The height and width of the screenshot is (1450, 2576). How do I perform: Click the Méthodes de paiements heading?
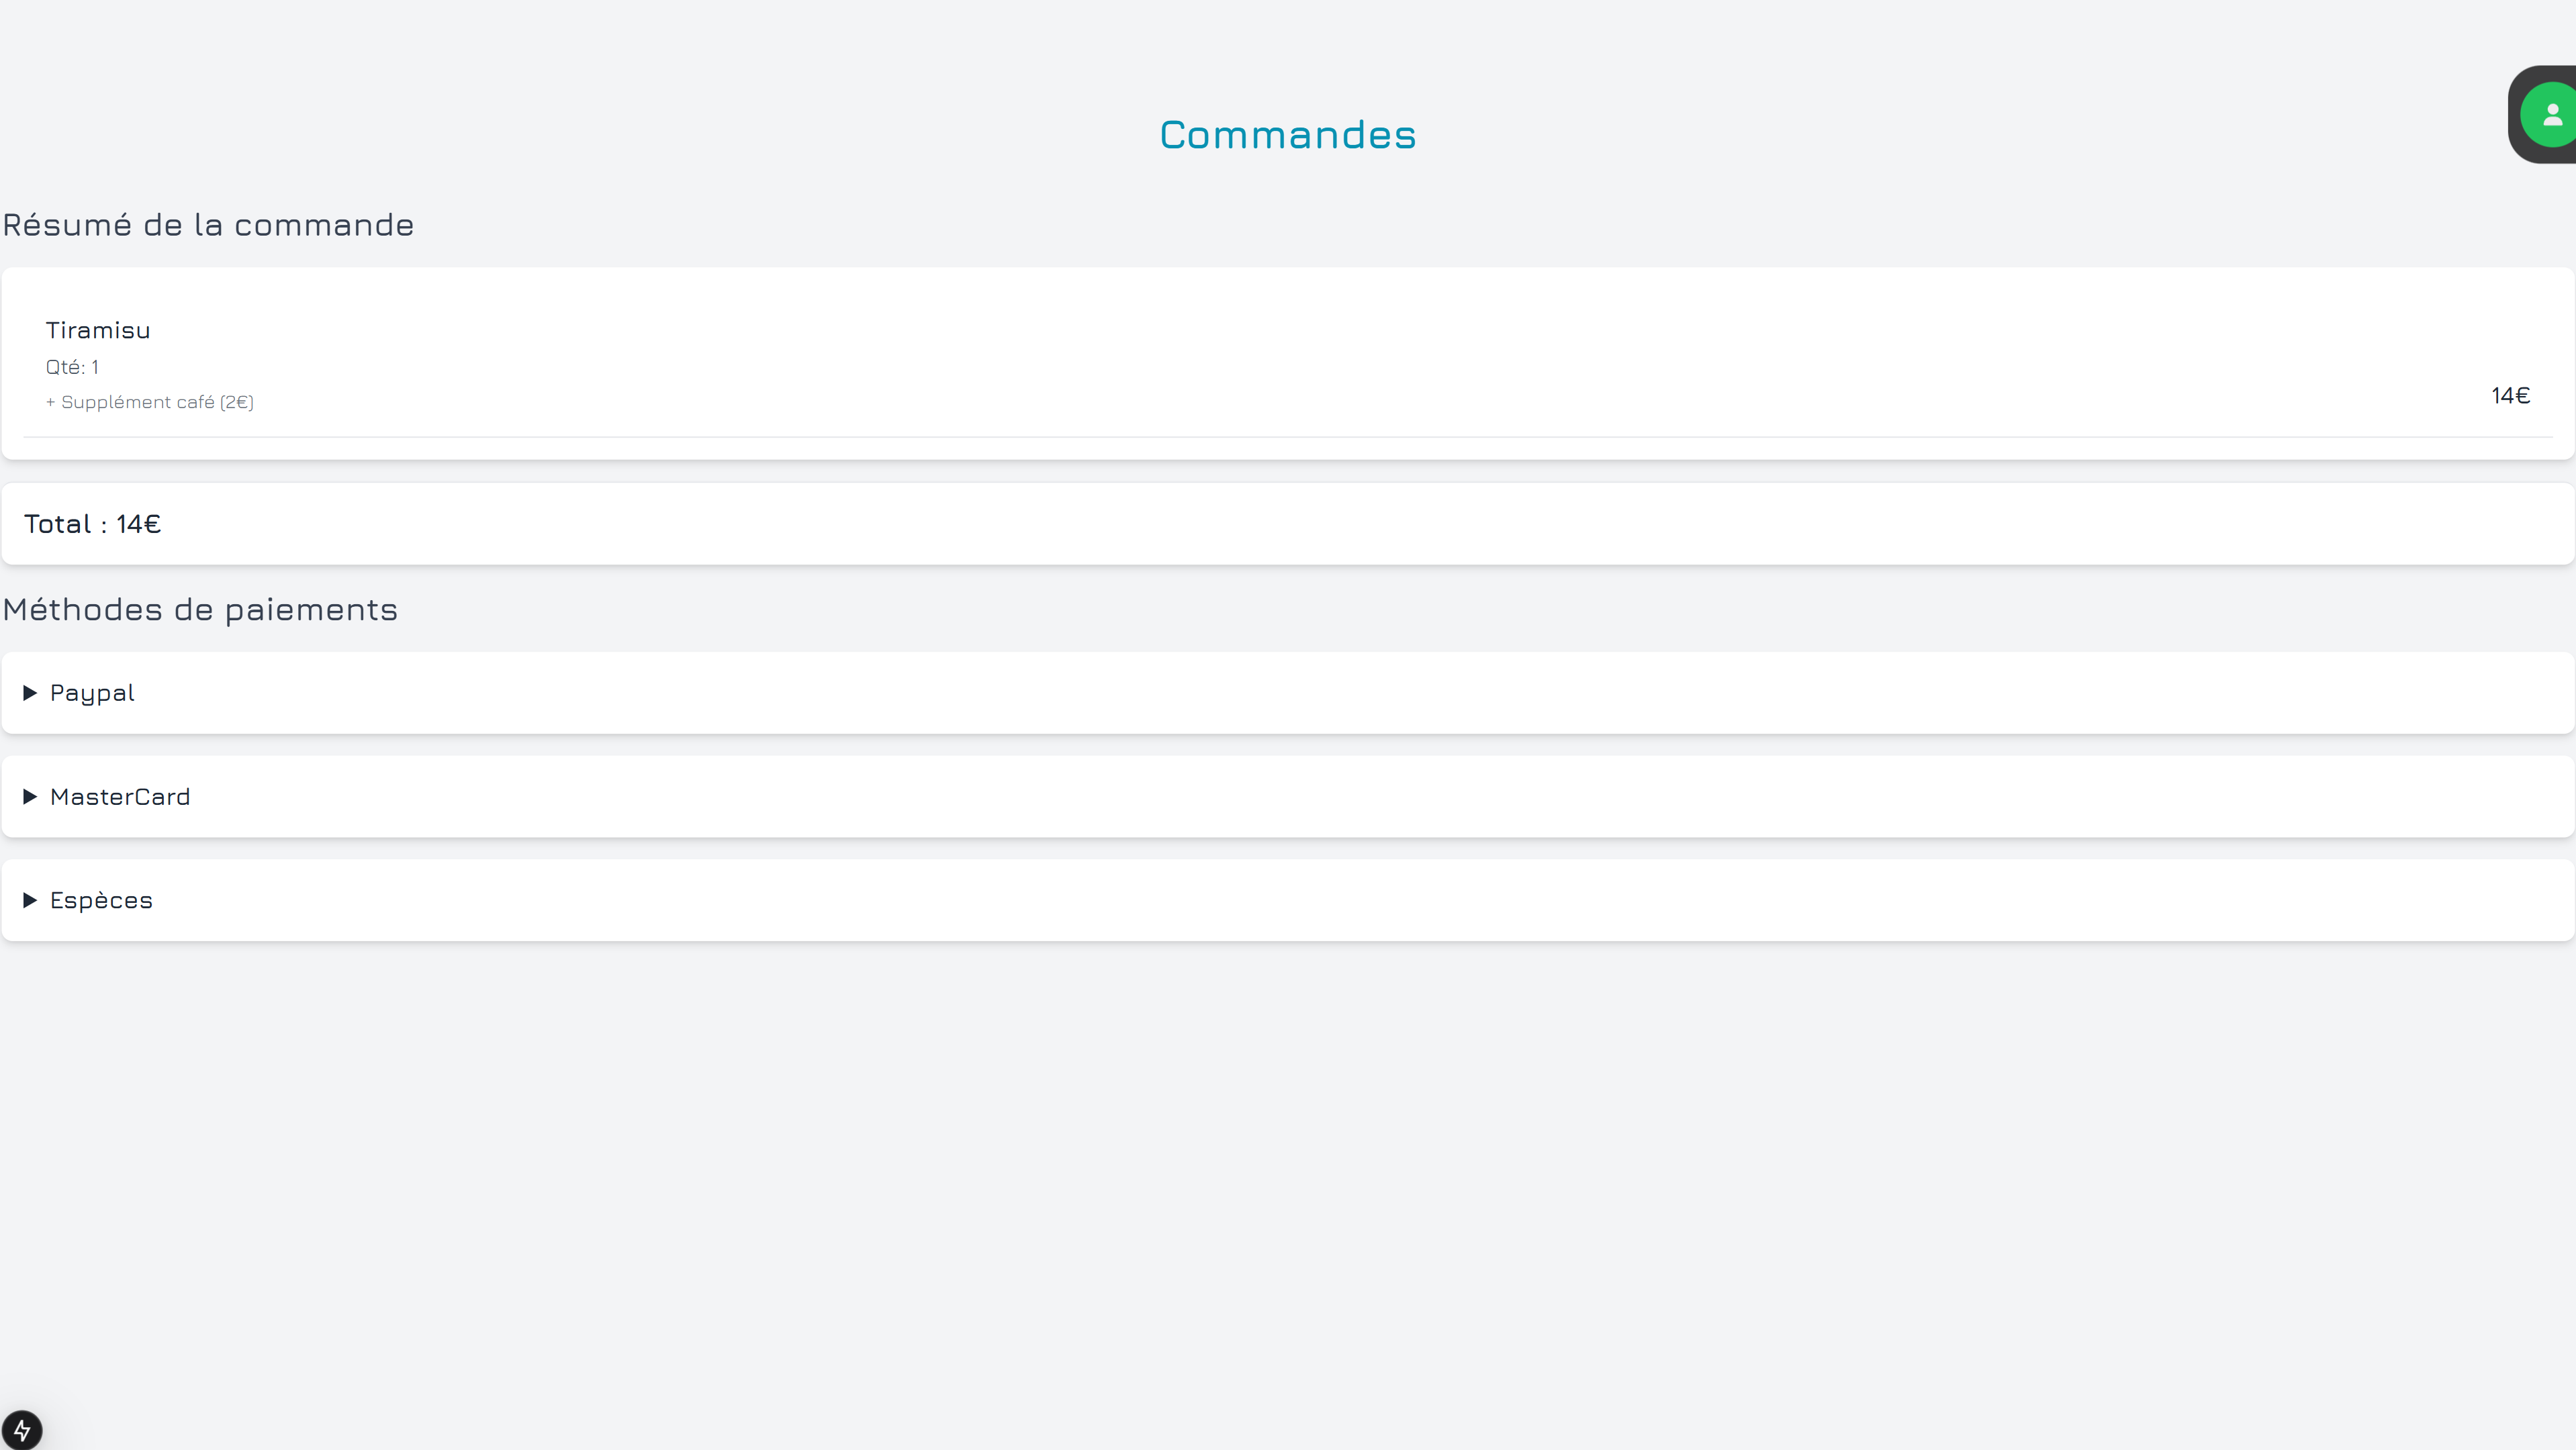200,610
